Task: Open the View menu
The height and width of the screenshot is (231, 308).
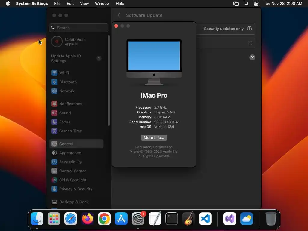Action: (x=84, y=4)
